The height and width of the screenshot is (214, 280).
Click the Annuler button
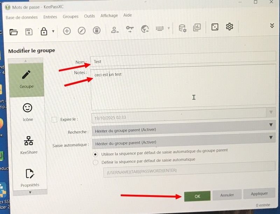click(227, 195)
